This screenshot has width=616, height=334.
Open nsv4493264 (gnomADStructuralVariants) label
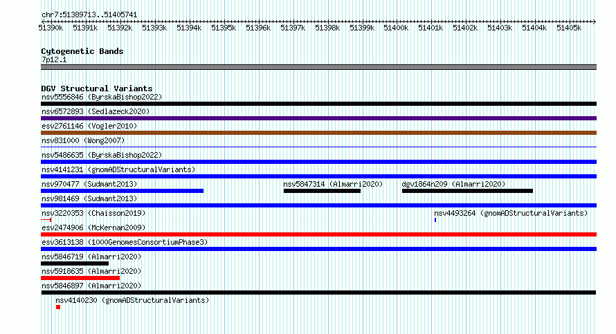(511, 213)
